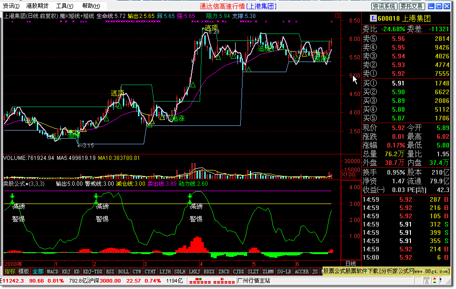Select the 指标 tab
The height and width of the screenshot is (289, 456).
[10, 272]
